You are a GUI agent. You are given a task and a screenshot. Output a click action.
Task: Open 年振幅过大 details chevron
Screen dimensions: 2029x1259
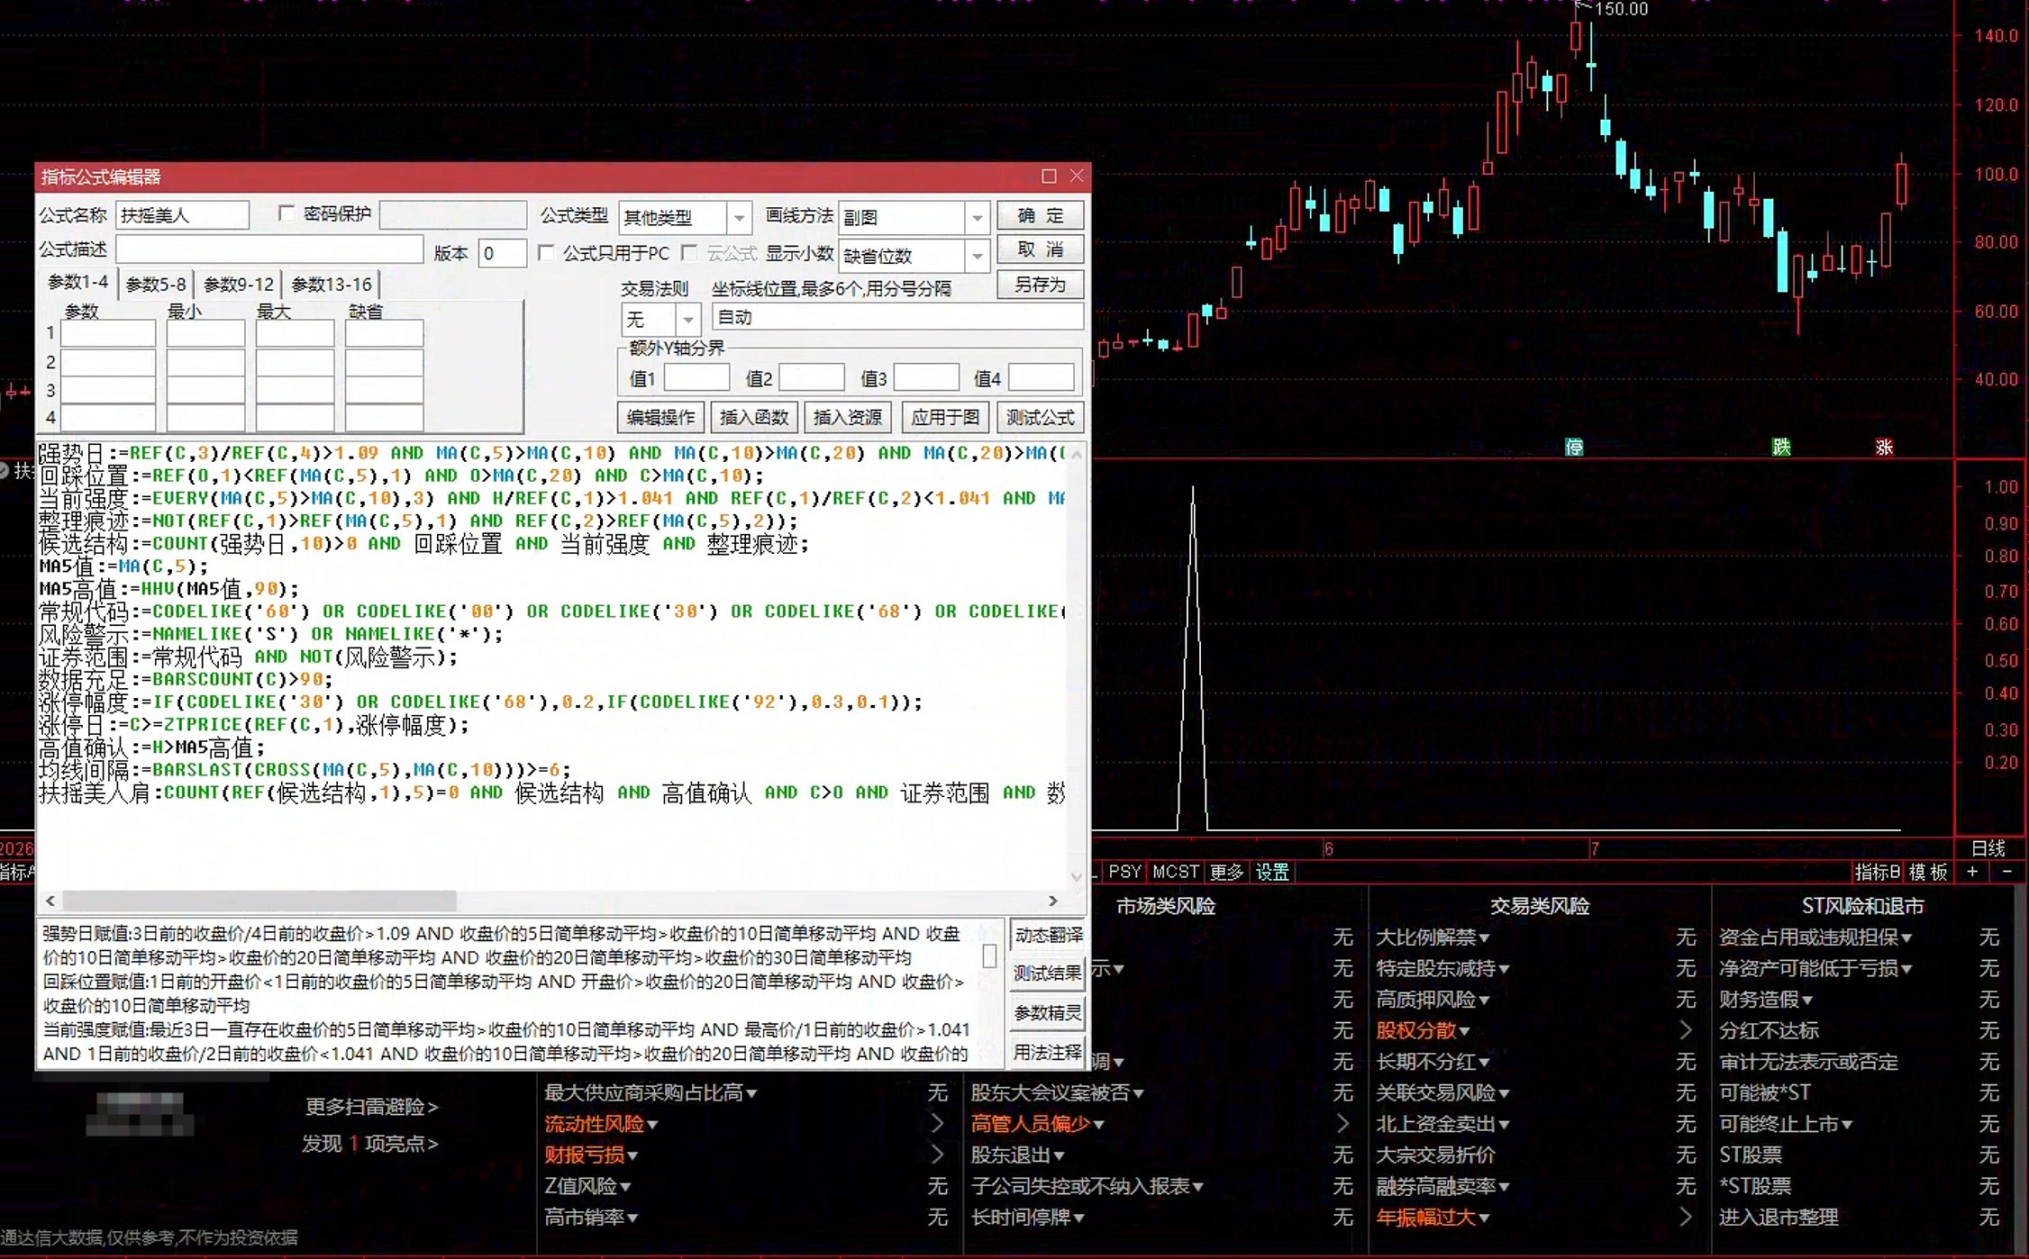[x=1686, y=1218]
